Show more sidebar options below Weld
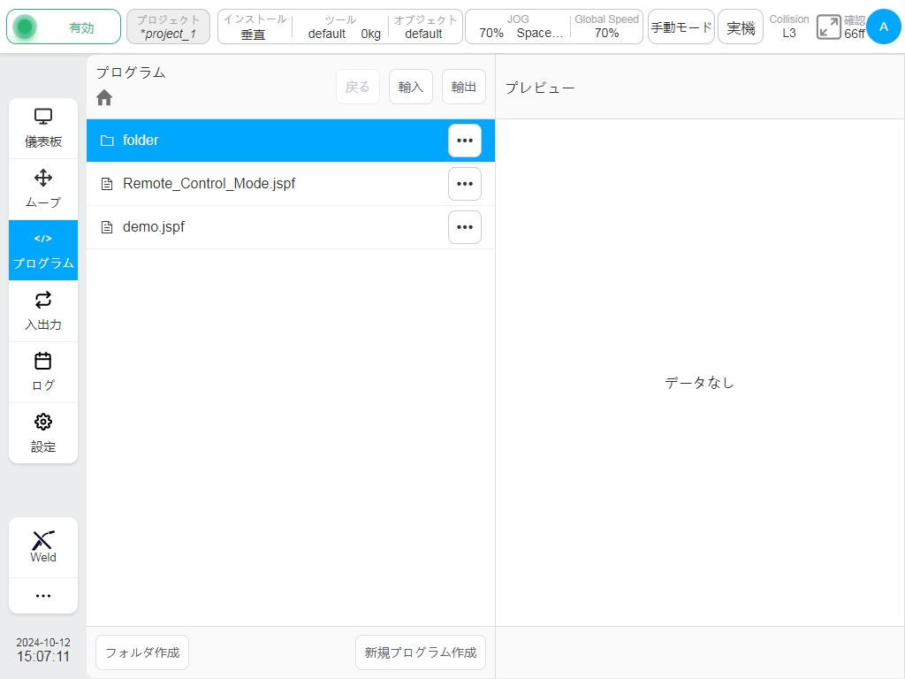Screen dimensions: 905x679 (x=43, y=595)
